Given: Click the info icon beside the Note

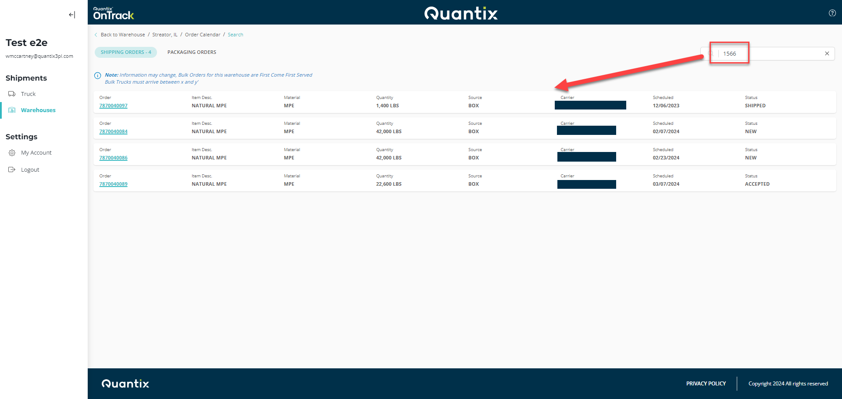Looking at the screenshot, I should [98, 75].
